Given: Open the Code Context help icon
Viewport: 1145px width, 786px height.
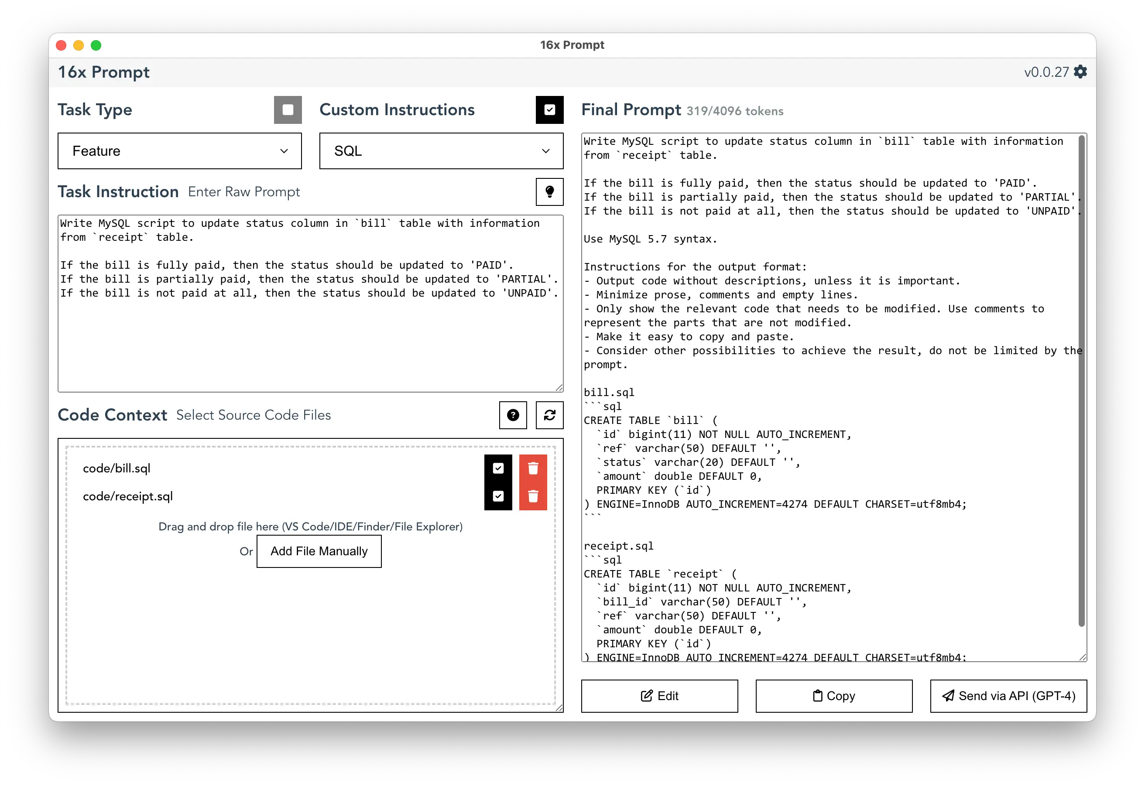Looking at the screenshot, I should 513,415.
